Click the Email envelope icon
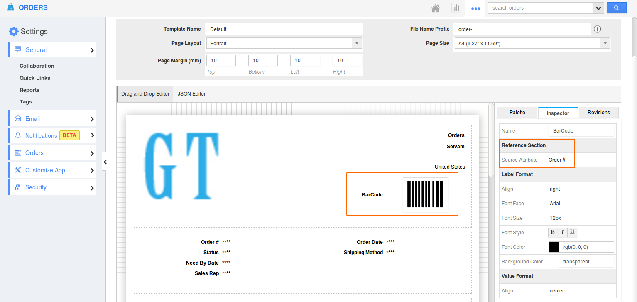Image resolution: width=637 pixels, height=302 pixels. click(18, 118)
